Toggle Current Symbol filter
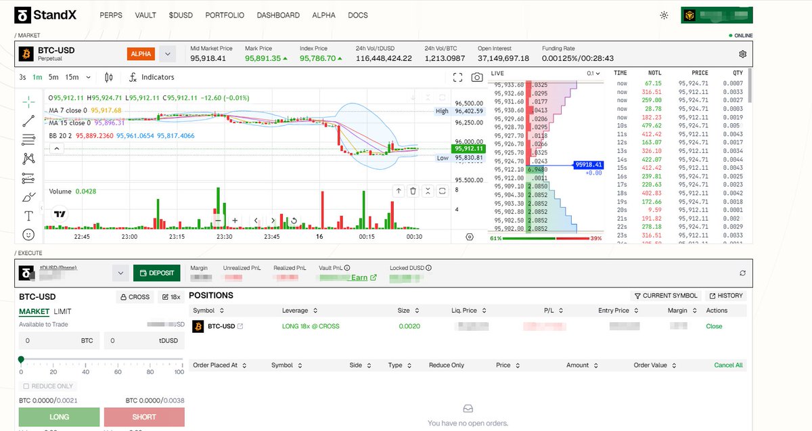This screenshot has width=812, height=431. coord(666,296)
